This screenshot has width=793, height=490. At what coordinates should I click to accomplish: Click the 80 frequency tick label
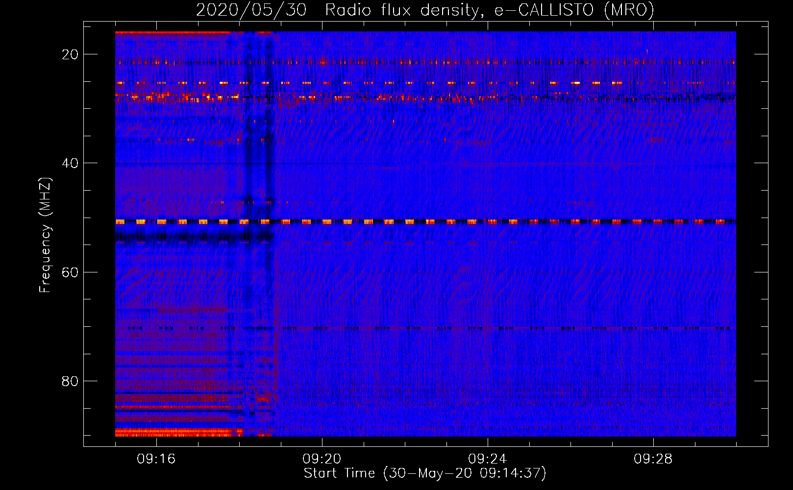[70, 381]
